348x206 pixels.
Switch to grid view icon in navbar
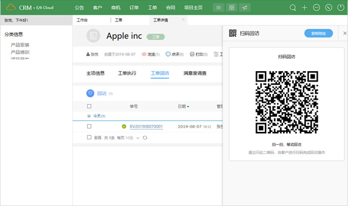tap(232, 7)
